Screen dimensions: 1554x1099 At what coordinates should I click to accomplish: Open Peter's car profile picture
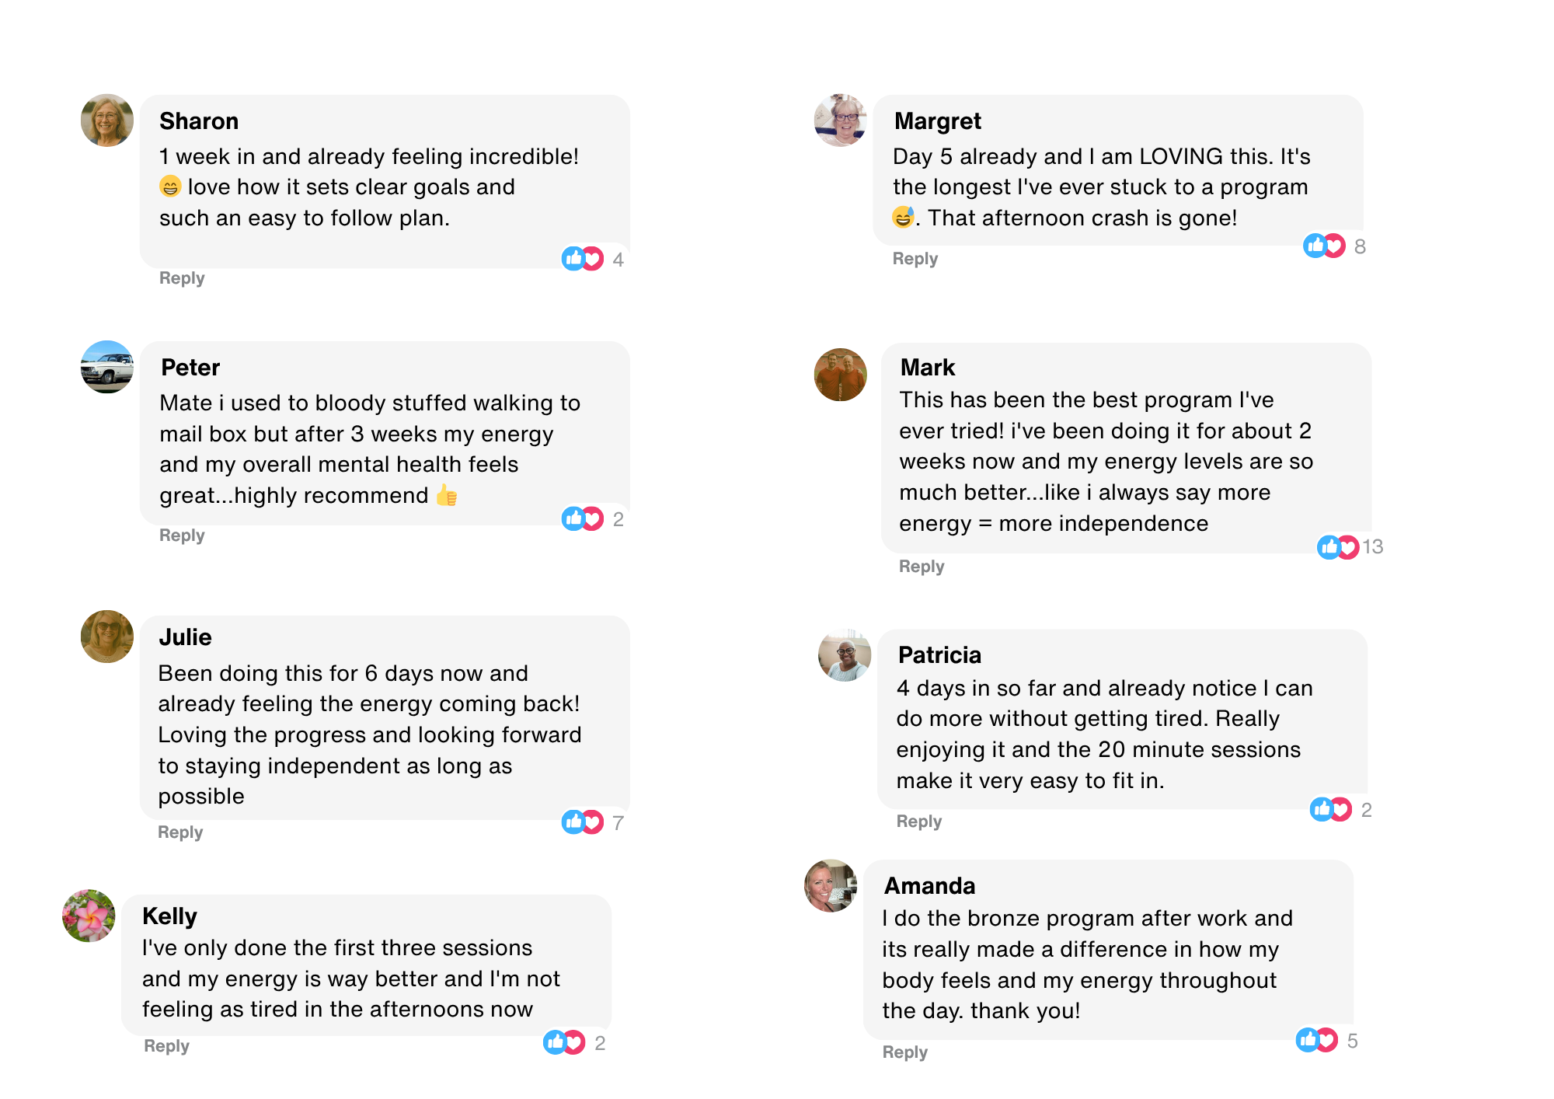[x=107, y=367]
